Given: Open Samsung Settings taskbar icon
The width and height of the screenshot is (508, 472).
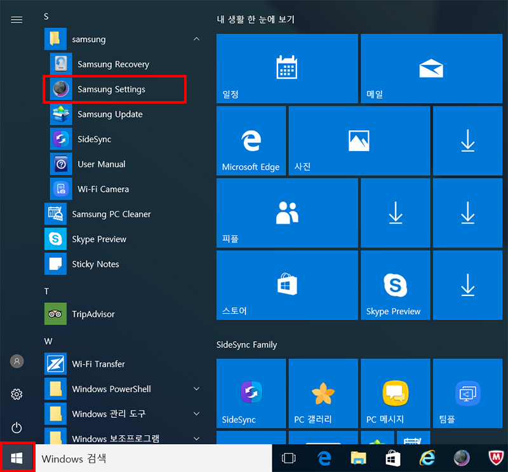Looking at the screenshot, I should (462, 458).
